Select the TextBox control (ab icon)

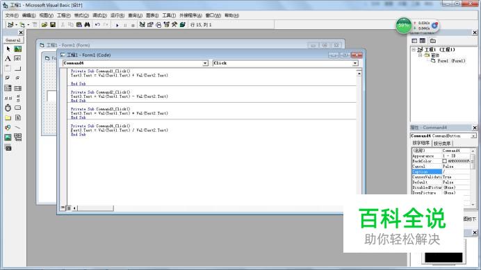(18, 58)
